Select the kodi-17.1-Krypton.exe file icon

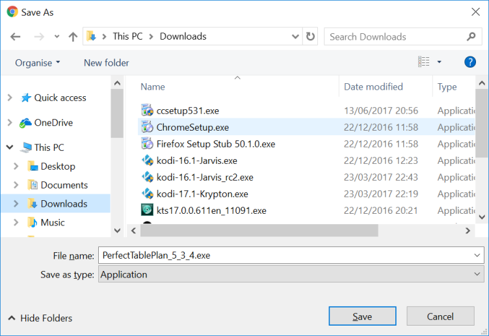pos(147,194)
